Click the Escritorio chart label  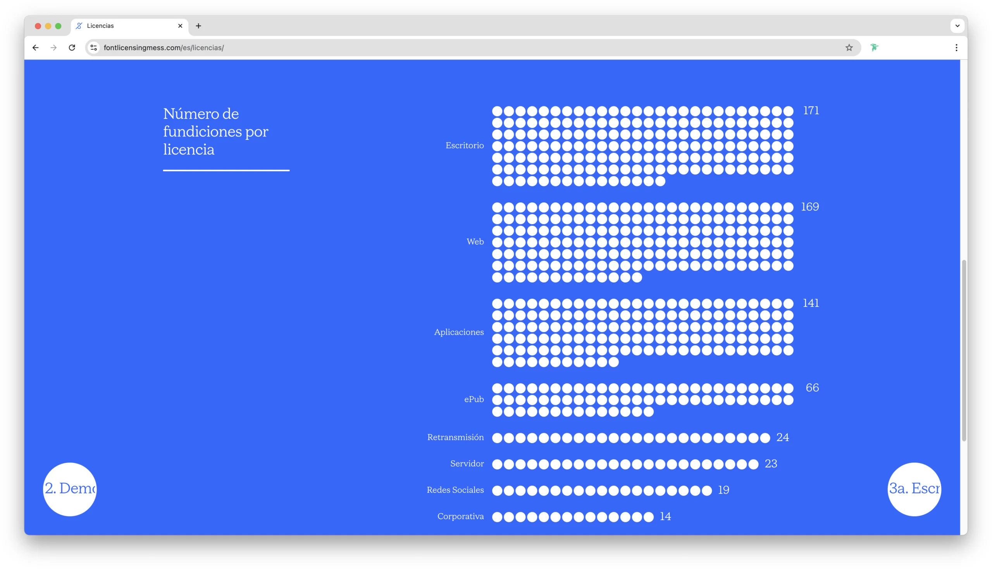pyautogui.click(x=465, y=145)
